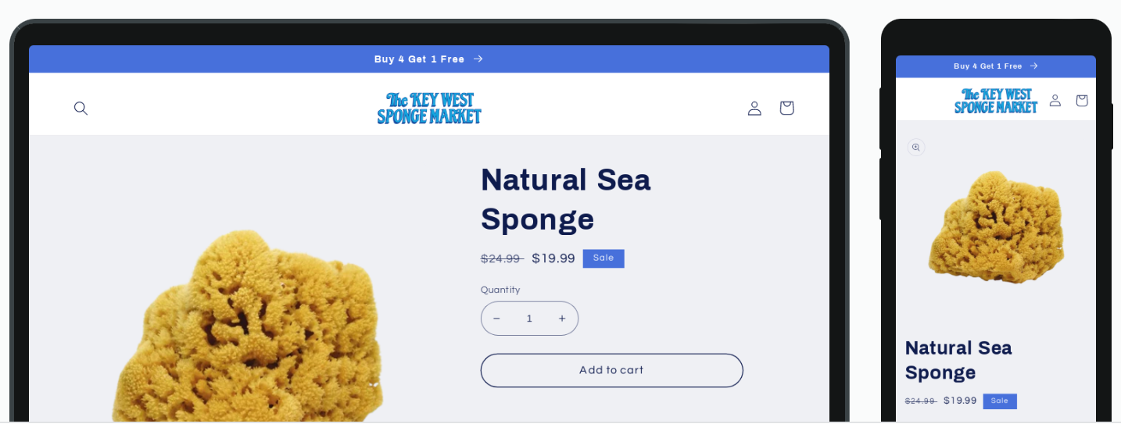Add the Natural Sea Sponge to cart
1121x431 pixels.
pyautogui.click(x=611, y=370)
